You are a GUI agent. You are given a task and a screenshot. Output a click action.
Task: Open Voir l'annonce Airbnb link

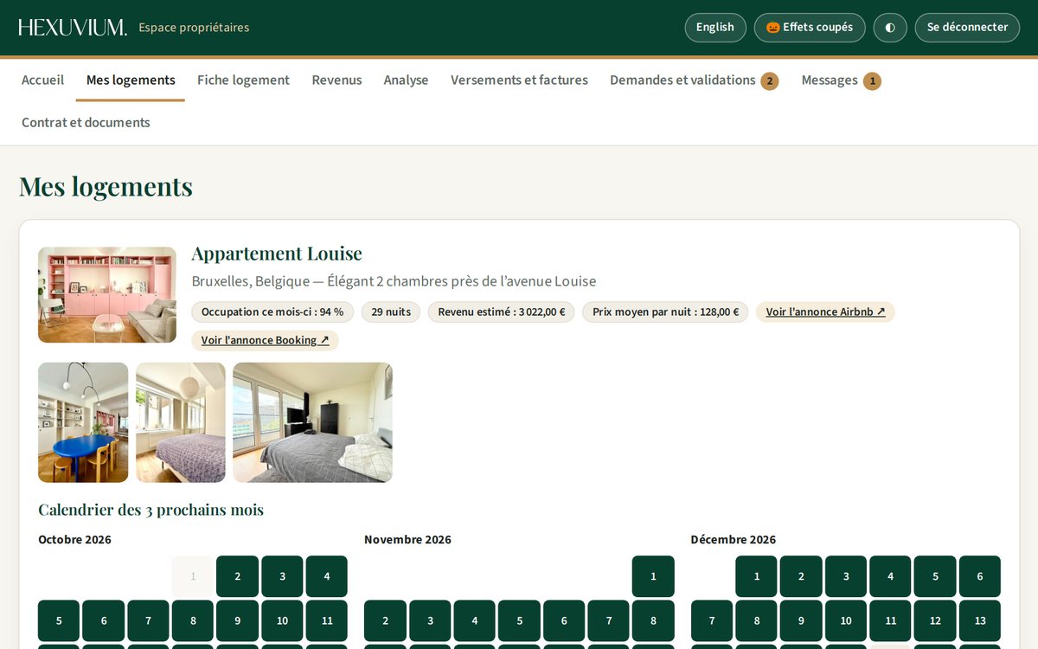825,312
